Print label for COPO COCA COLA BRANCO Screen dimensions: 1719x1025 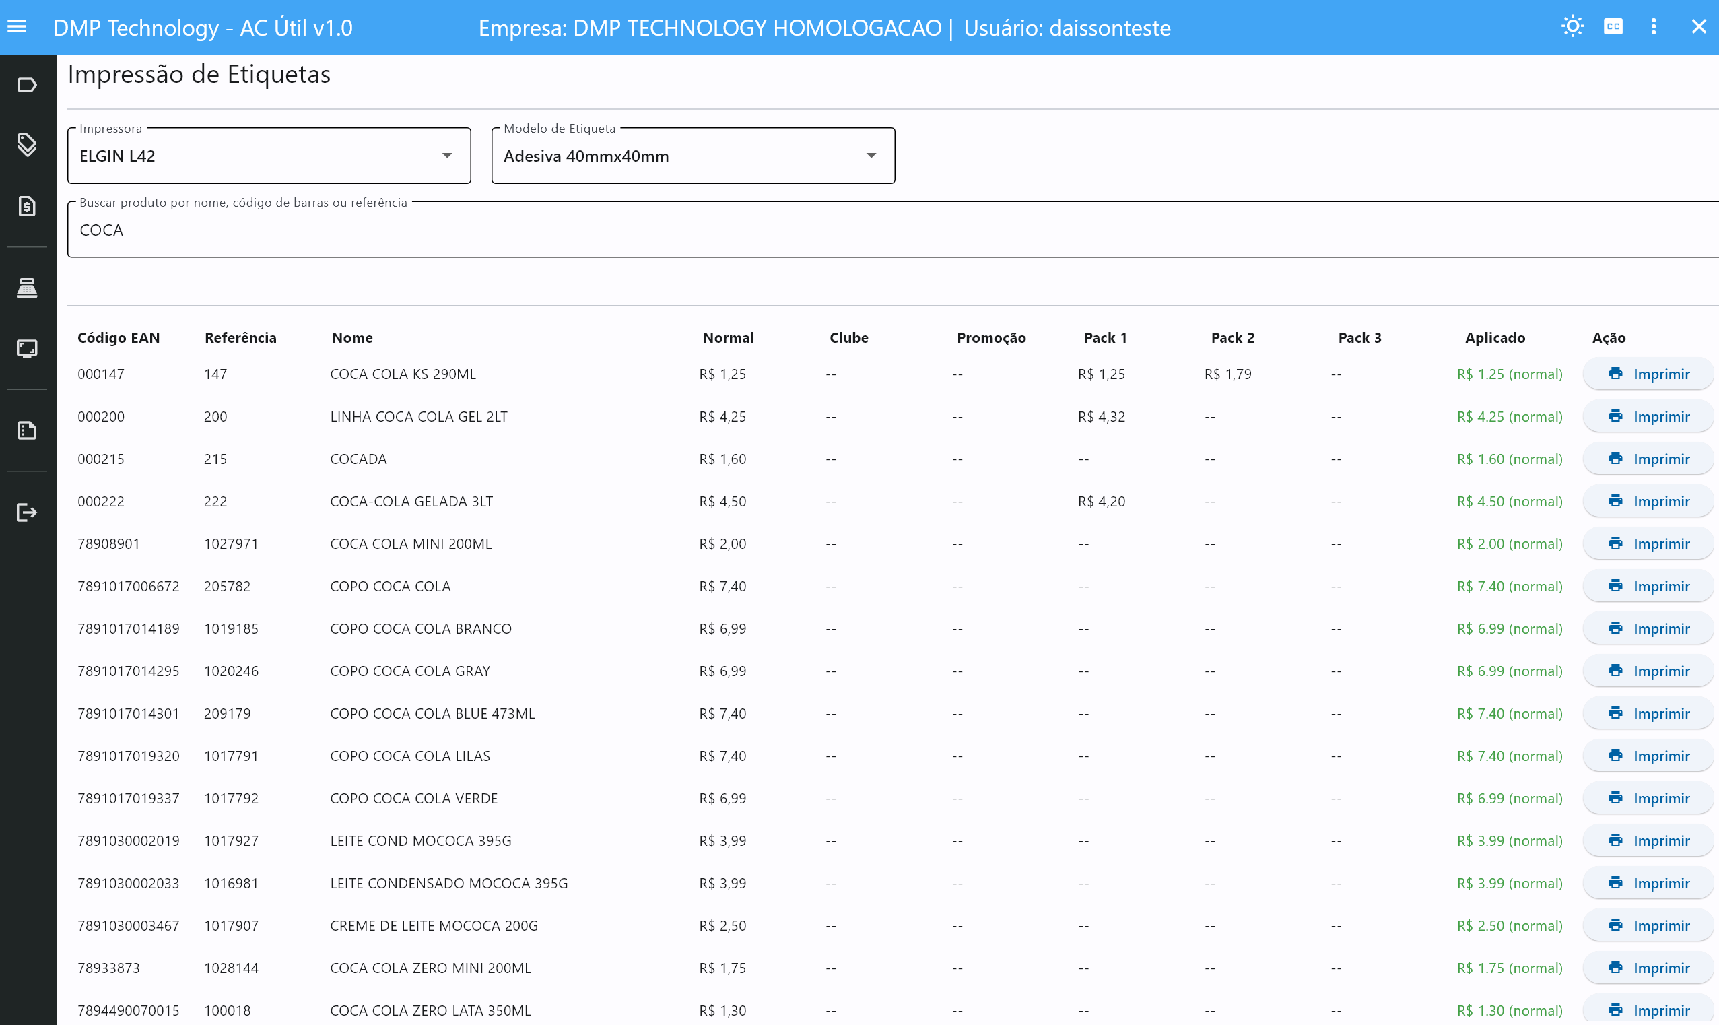1648,628
